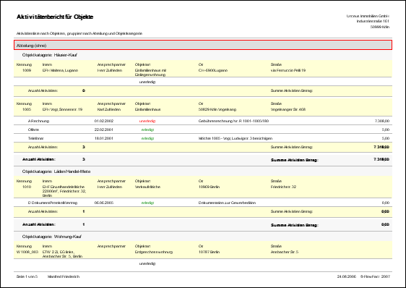Click the date 22.02.2001
Screen dimensions: 406x288
pyautogui.click(x=104, y=130)
